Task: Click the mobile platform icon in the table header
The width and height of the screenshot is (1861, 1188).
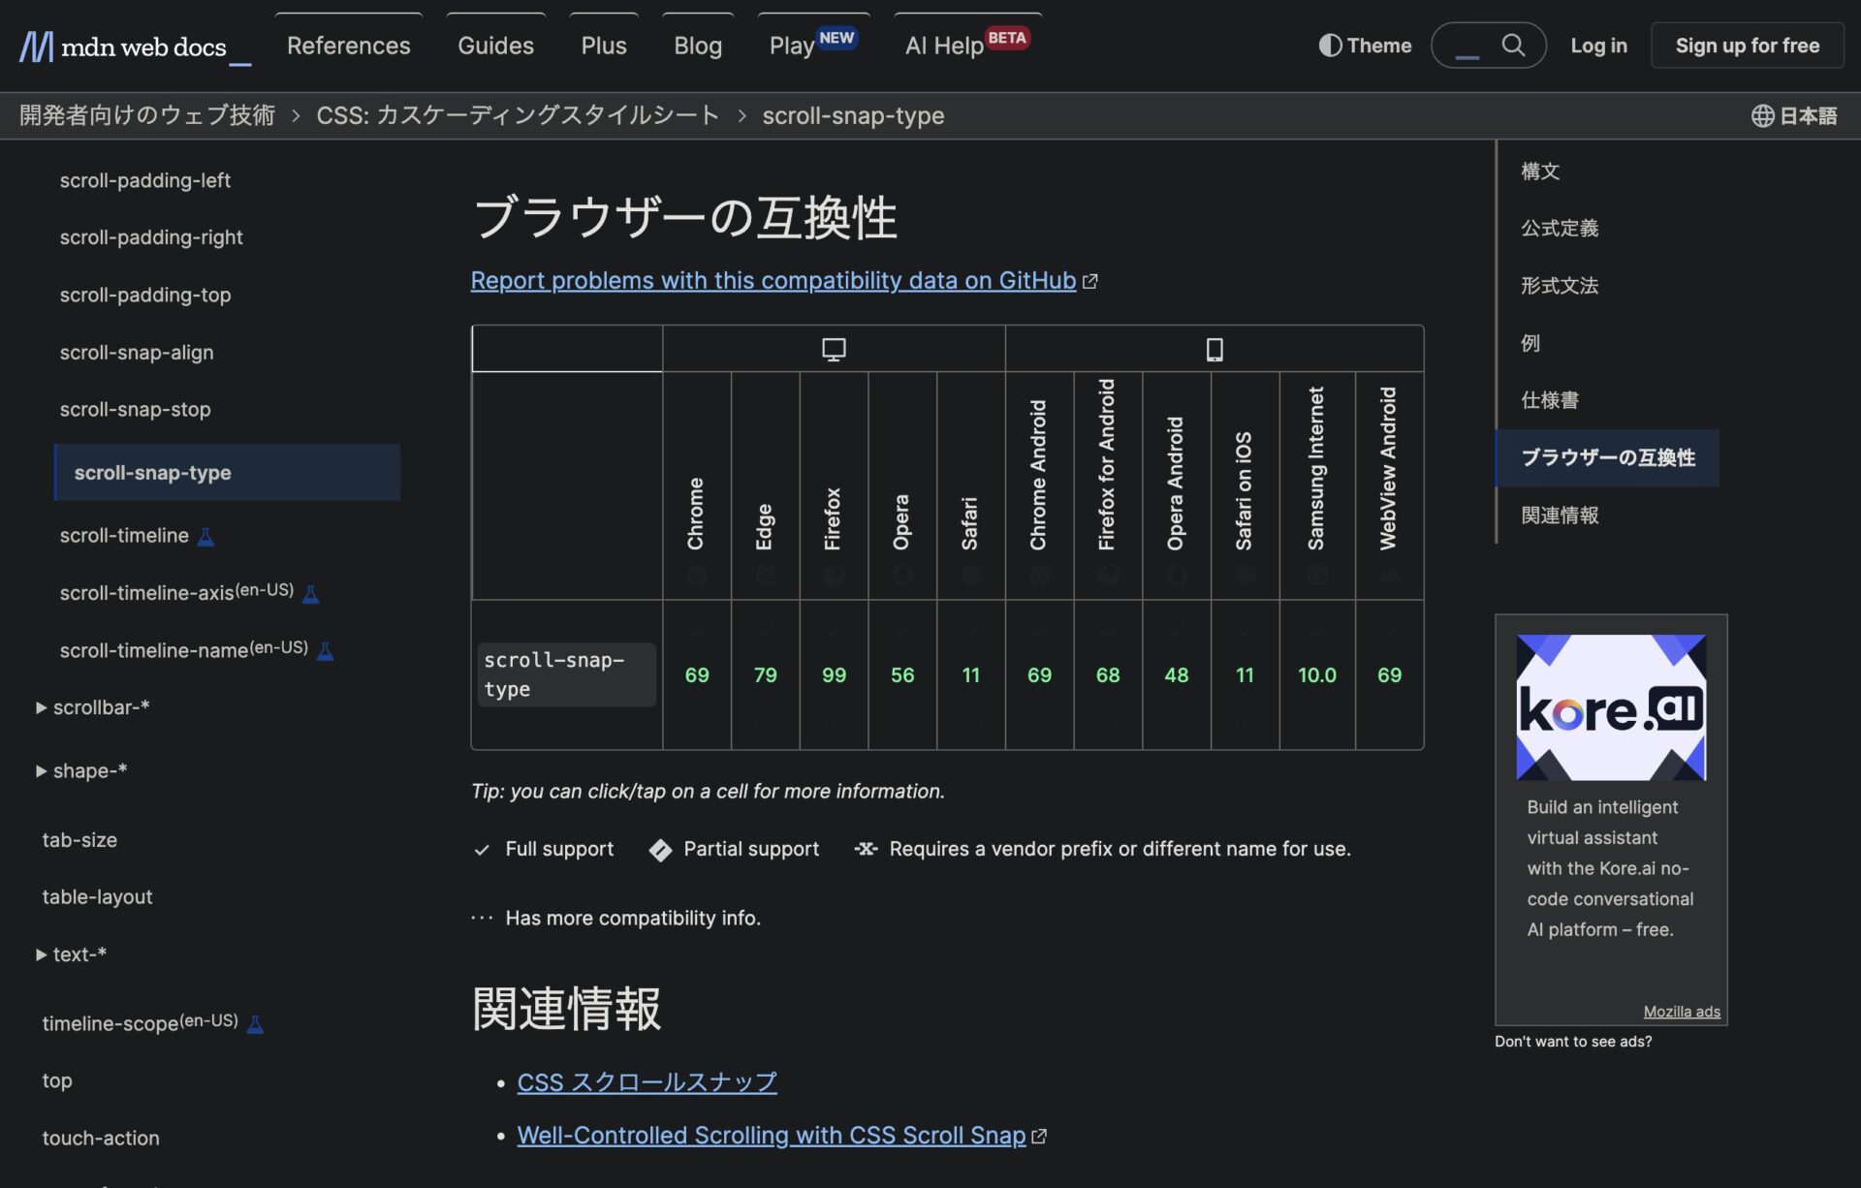Action: [1214, 349]
